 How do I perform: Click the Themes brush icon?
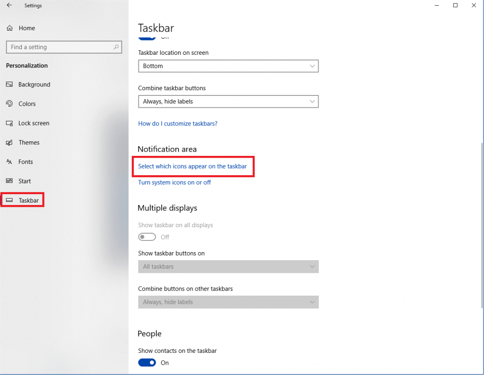pyautogui.click(x=9, y=143)
